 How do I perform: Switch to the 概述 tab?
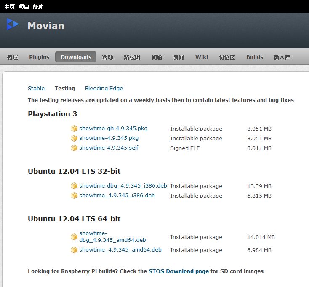tap(12, 57)
